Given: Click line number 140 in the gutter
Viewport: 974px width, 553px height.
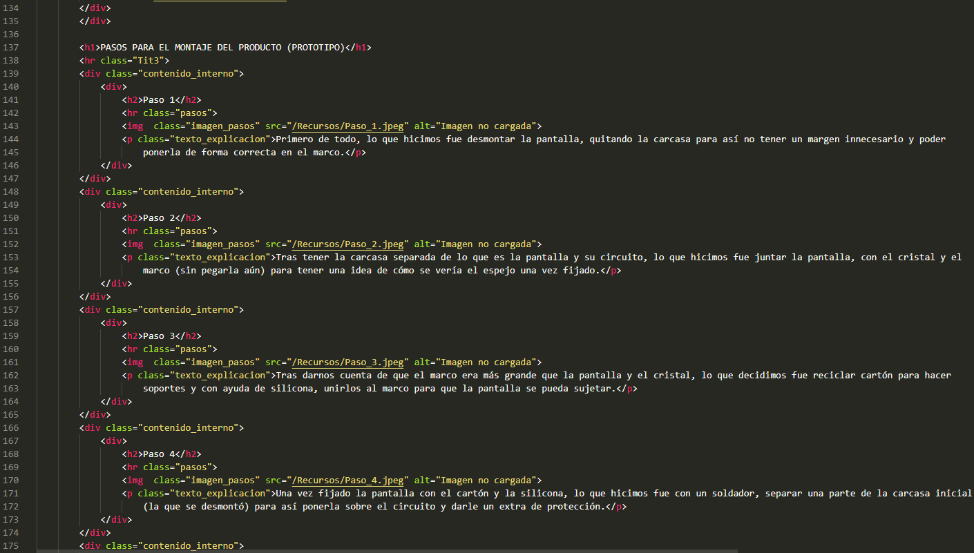Looking at the screenshot, I should [11, 86].
